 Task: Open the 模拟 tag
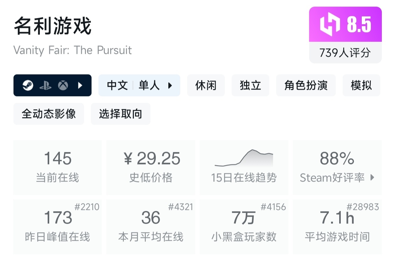click(361, 85)
